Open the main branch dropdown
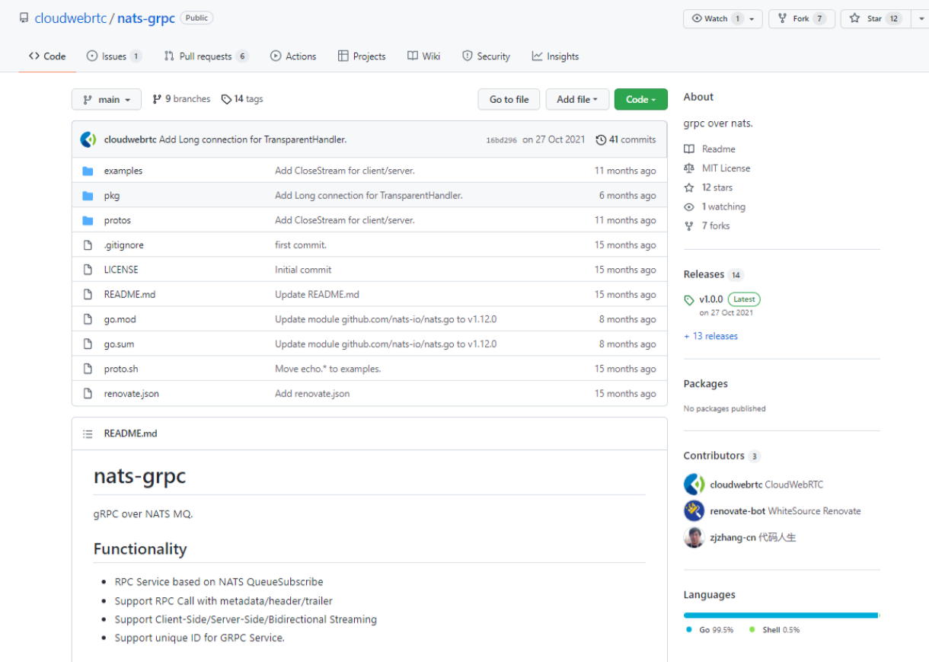The image size is (929, 662). pyautogui.click(x=107, y=100)
